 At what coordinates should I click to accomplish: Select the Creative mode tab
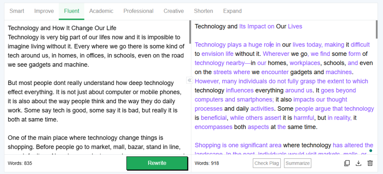[174, 11]
